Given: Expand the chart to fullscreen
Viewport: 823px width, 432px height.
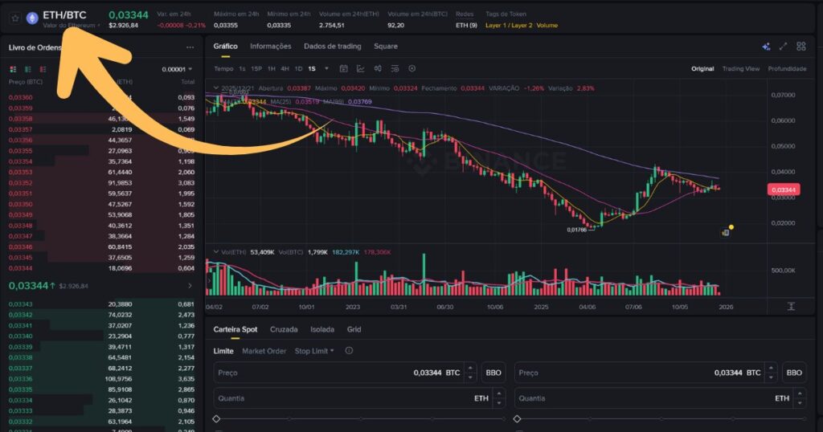Looking at the screenshot, I should pos(783,47).
